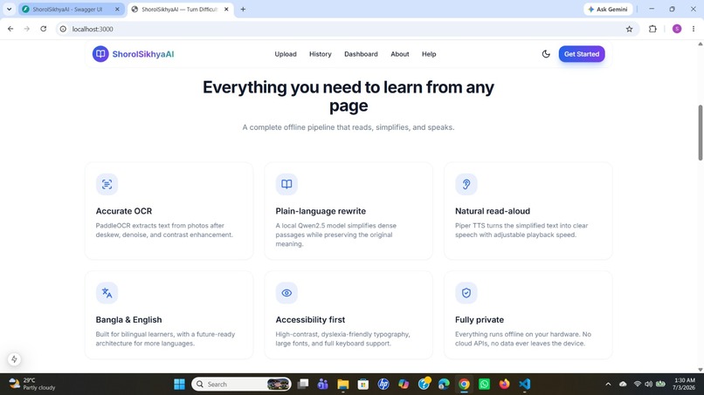
Task: Go back to the previous page
Action: pos(10,29)
